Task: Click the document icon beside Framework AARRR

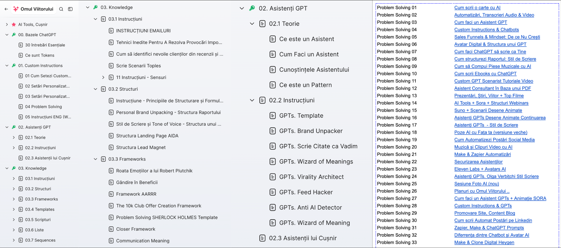Action: 111,194
